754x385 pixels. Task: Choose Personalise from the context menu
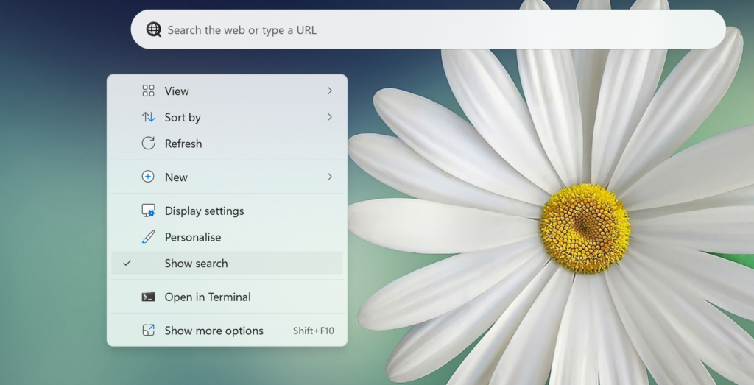227,237
